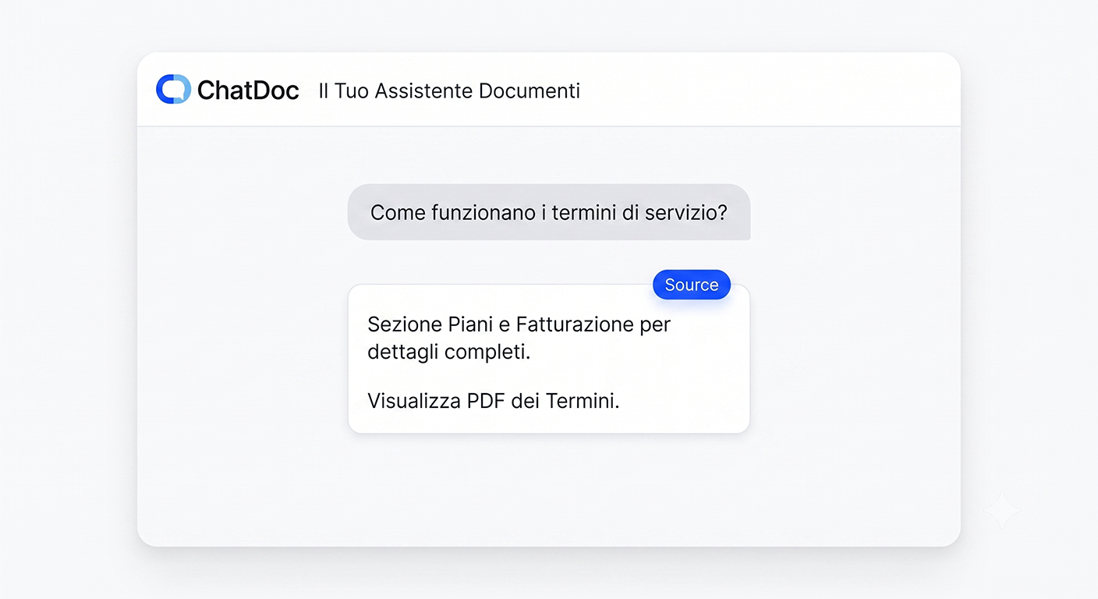
Task: Click the ChatDoc logo icon
Action: pos(173,90)
